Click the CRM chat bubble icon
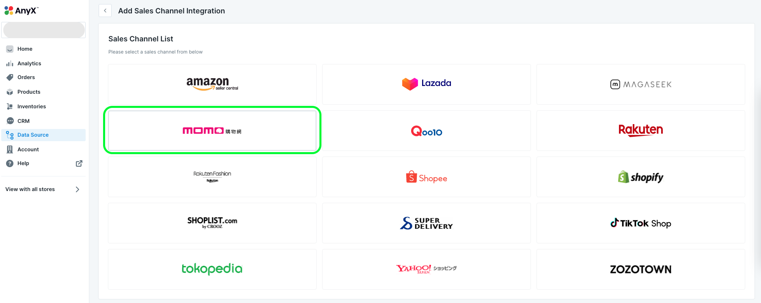This screenshot has width=761, height=303. (10, 121)
